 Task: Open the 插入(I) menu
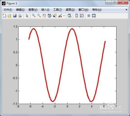coord(45,10)
